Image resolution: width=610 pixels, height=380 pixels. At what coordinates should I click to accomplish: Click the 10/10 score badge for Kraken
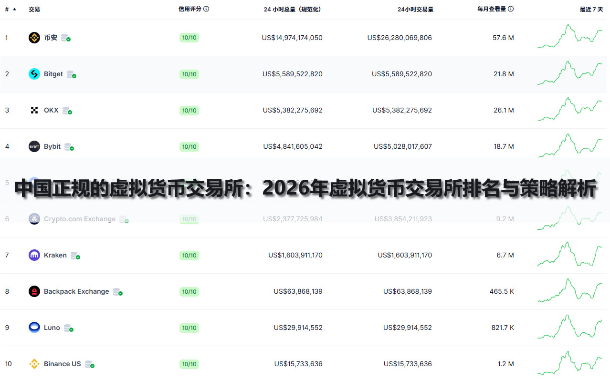pos(189,255)
